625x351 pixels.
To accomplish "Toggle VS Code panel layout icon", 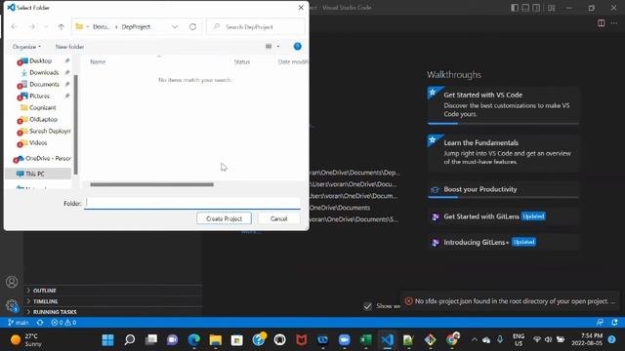I will (525, 8).
